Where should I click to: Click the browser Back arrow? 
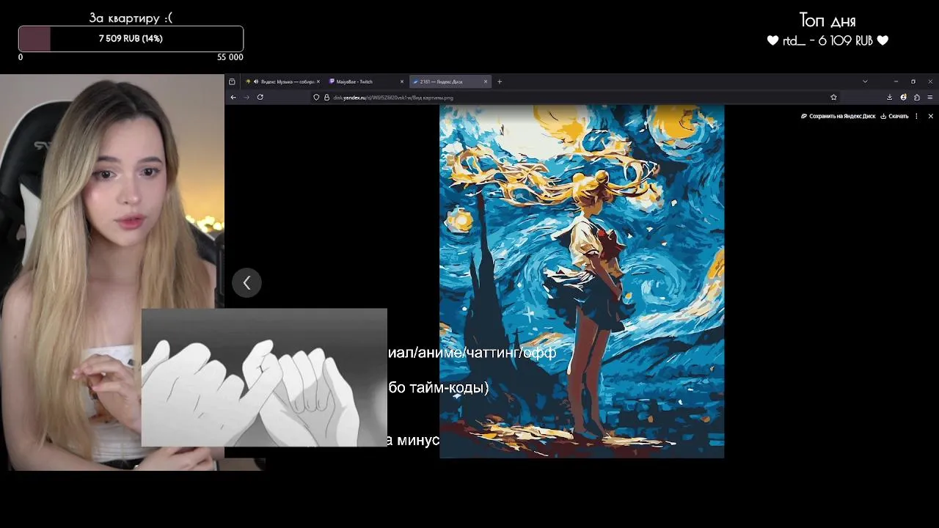(x=233, y=97)
